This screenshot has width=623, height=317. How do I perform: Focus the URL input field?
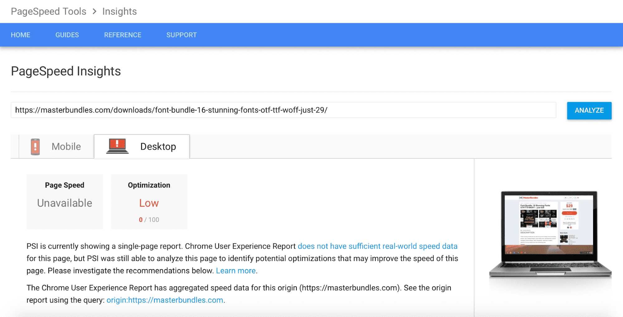pyautogui.click(x=283, y=110)
